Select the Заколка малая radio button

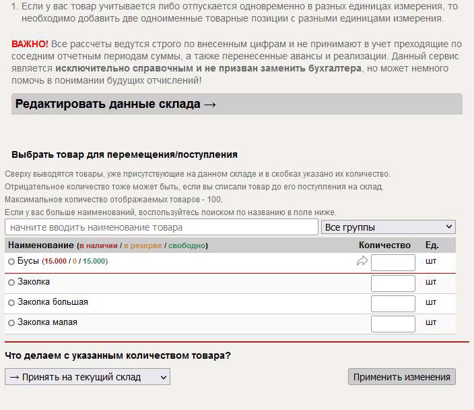tap(11, 323)
